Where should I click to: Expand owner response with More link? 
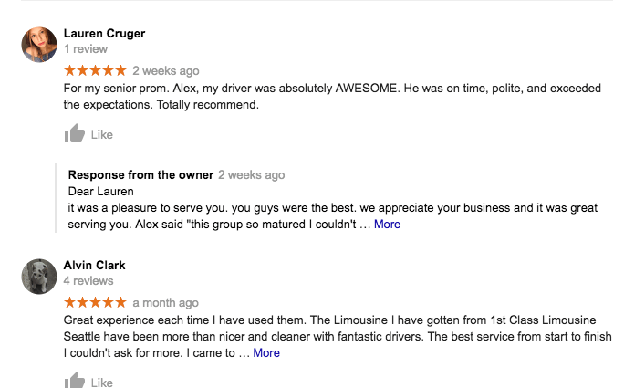click(387, 224)
